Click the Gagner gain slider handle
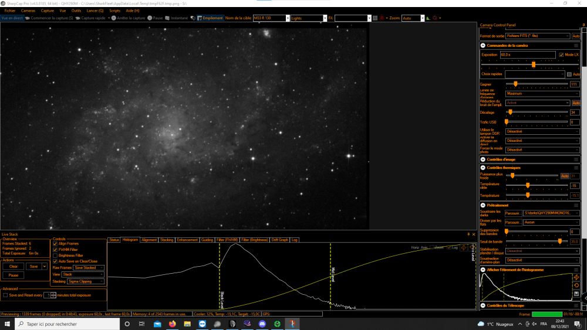The image size is (587, 330). (515, 84)
